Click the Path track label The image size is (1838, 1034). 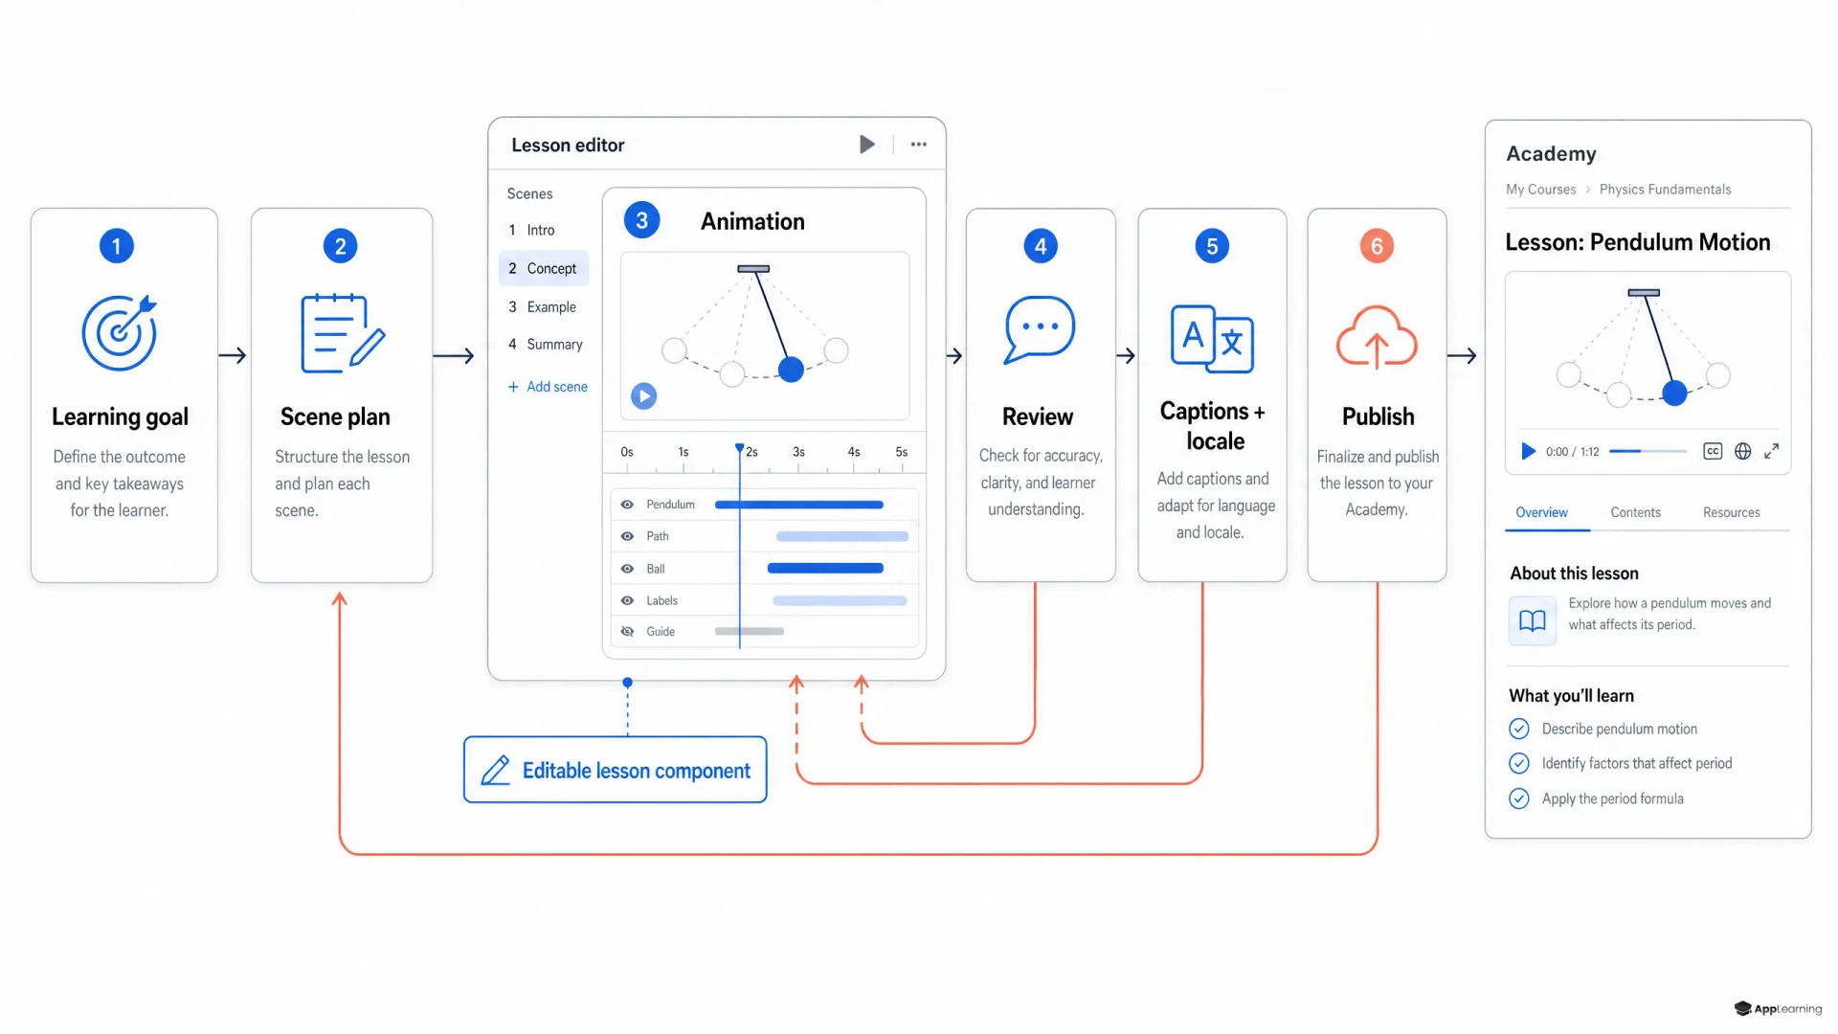coord(658,536)
